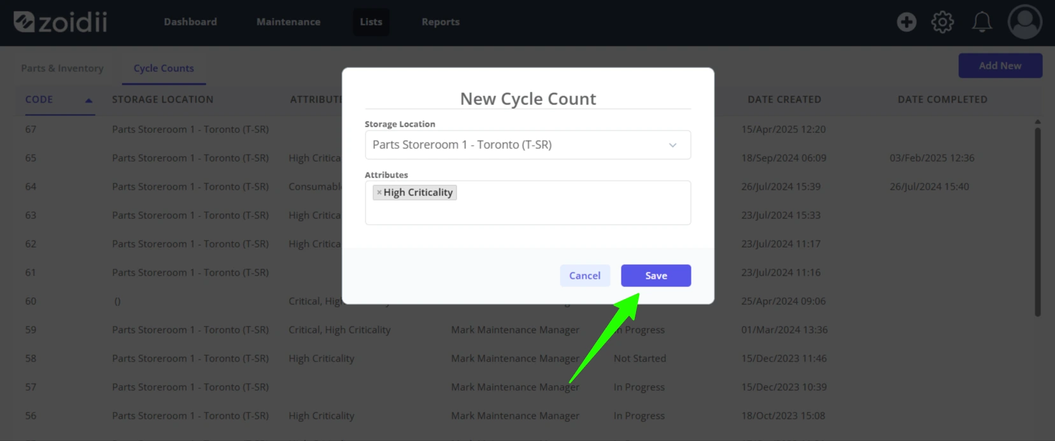The height and width of the screenshot is (441, 1055).
Task: Select cycle count code 64
Action: 31,186
